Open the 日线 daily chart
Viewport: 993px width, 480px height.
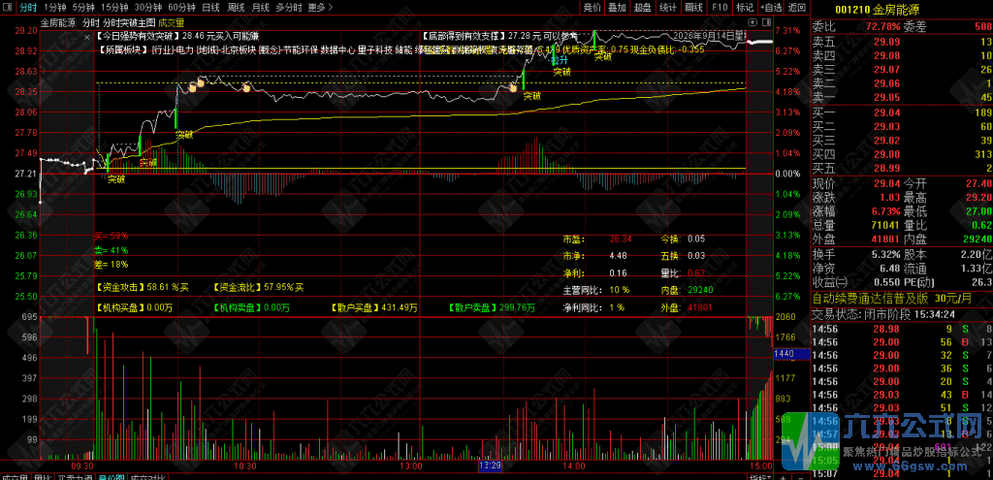(x=210, y=8)
